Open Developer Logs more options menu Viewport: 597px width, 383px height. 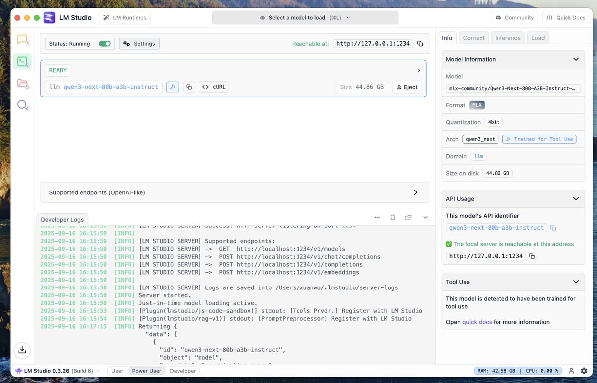[377, 217]
